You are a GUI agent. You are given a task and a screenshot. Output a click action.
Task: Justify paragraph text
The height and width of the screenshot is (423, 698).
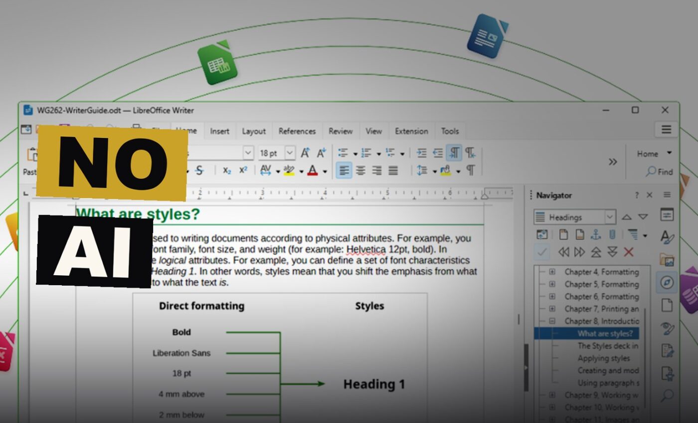pyautogui.click(x=393, y=171)
